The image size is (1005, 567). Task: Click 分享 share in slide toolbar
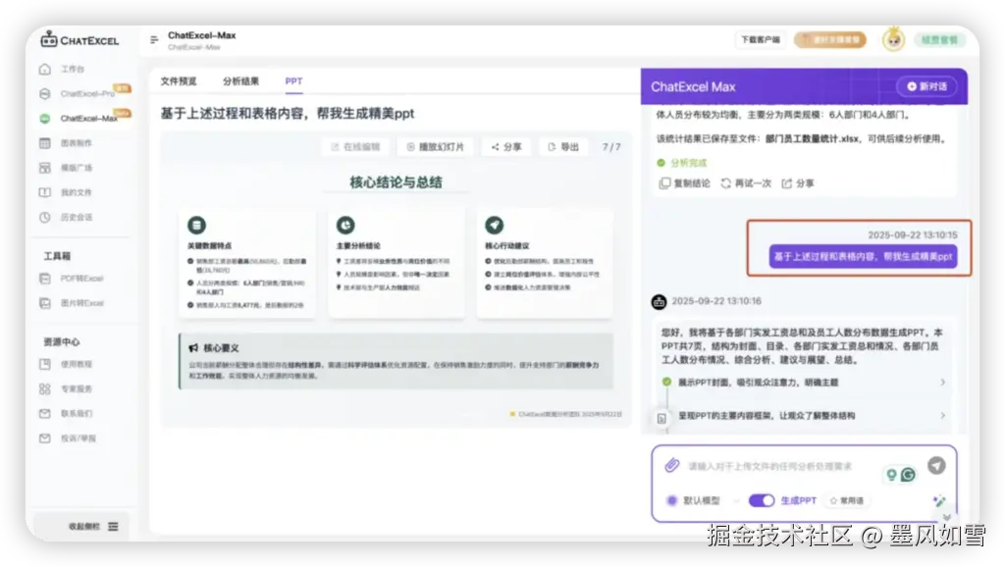click(506, 147)
